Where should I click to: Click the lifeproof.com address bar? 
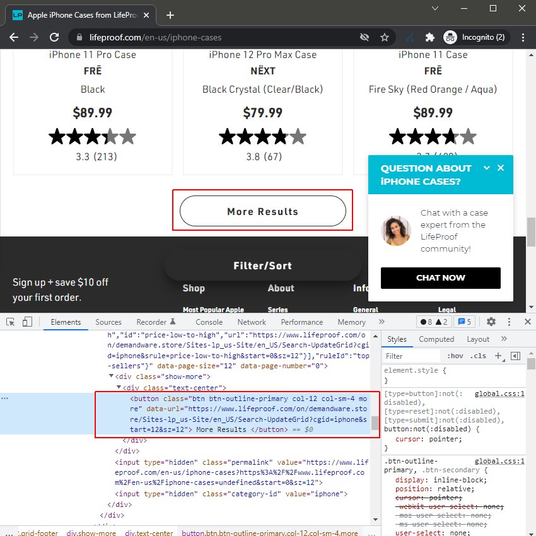pos(219,37)
